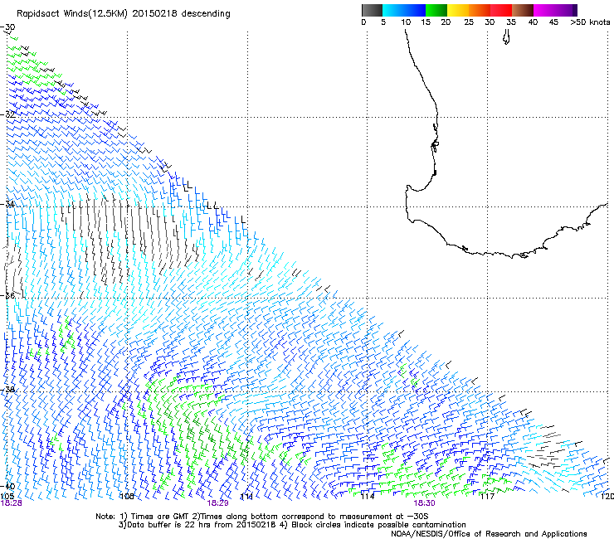Screen dimensions: 614x539
Task: Click the brown 35-40 knots legend segment
Action: (x=523, y=10)
